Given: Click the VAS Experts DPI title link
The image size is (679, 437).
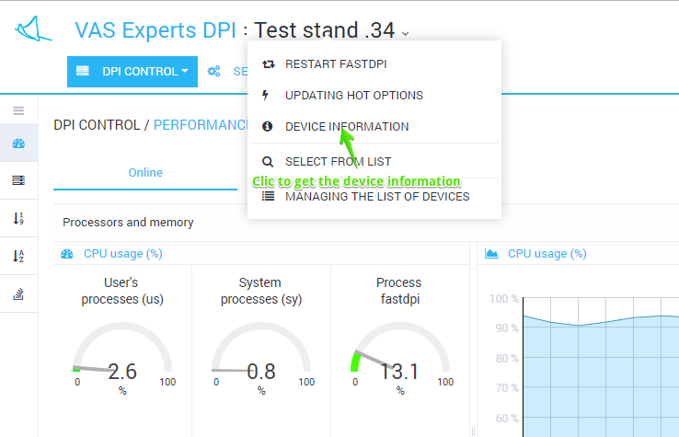Looking at the screenshot, I should [155, 30].
